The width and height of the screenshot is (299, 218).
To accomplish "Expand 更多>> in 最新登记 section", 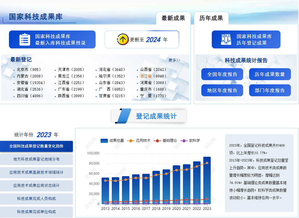I will tap(174, 60).
